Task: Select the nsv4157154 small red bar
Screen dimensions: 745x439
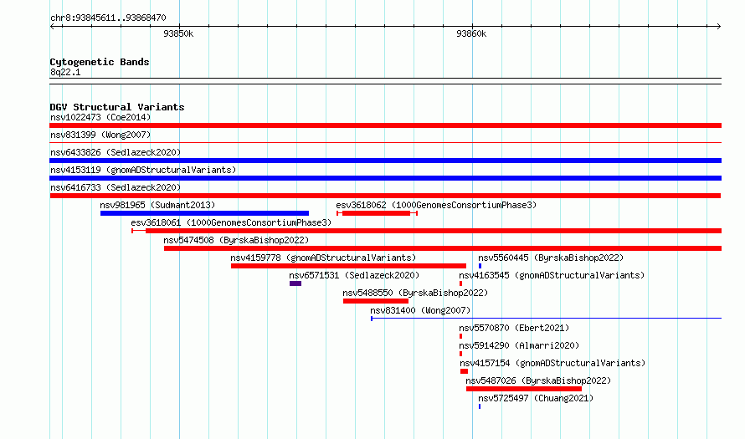Action: (465, 371)
